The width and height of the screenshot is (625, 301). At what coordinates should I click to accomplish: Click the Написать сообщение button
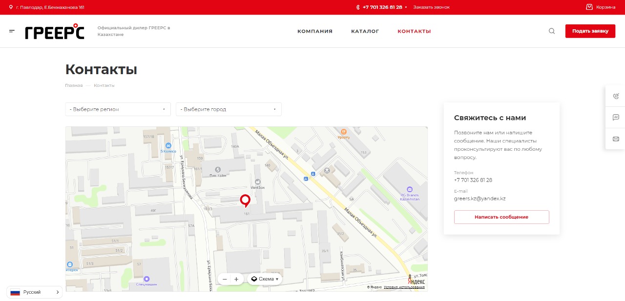[501, 217]
